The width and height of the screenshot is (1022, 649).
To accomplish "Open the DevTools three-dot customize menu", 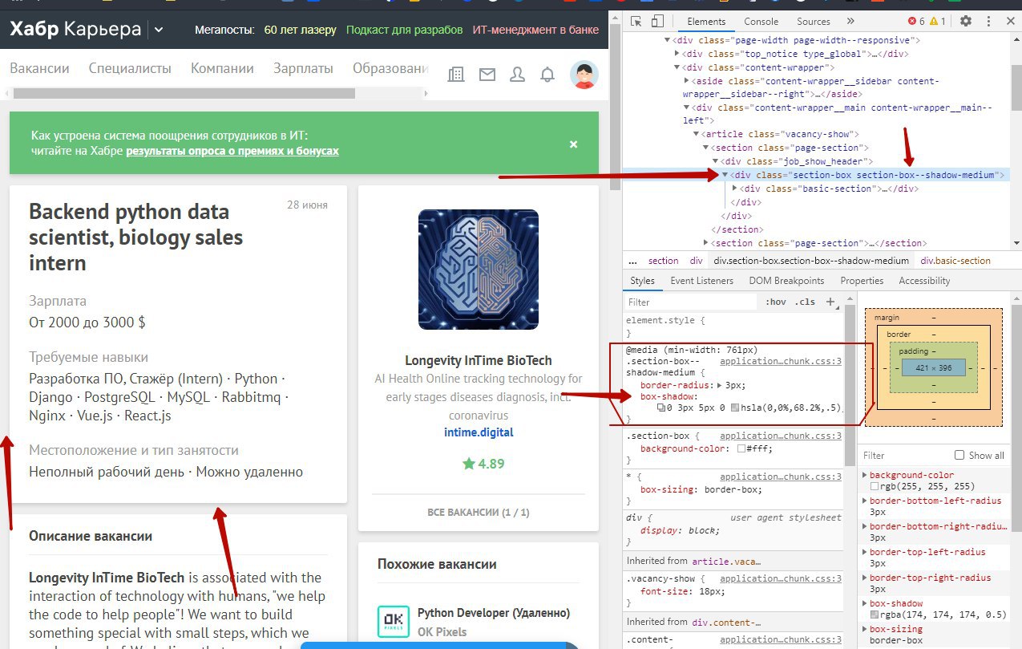I will pos(988,22).
